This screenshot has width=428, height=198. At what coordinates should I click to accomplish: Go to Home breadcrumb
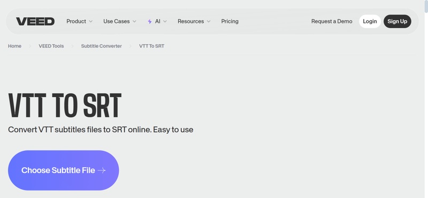[x=15, y=46]
